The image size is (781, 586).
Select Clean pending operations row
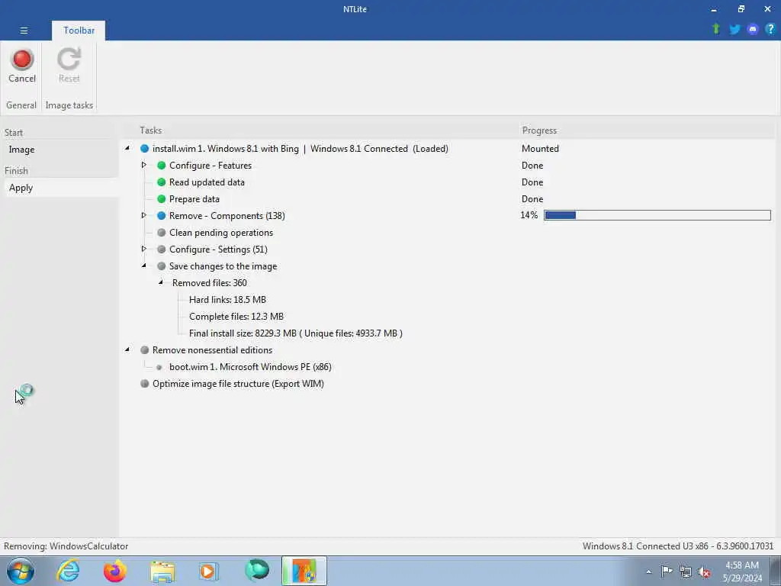221,233
